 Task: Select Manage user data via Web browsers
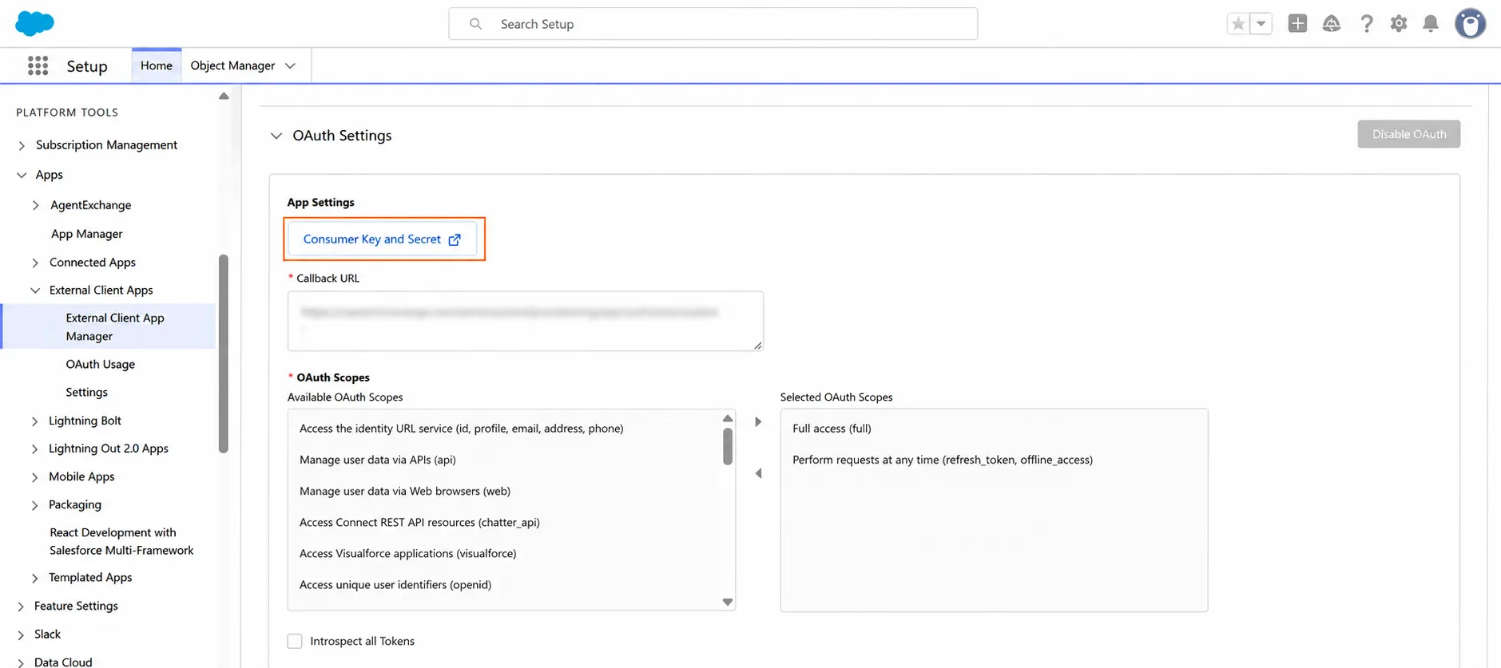(x=404, y=491)
